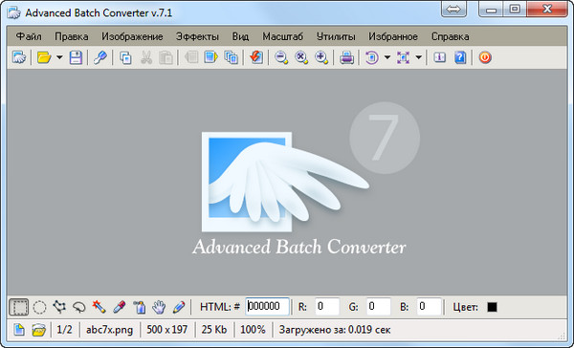Open the Файл menu
This screenshot has width=574, height=348.
pos(29,36)
